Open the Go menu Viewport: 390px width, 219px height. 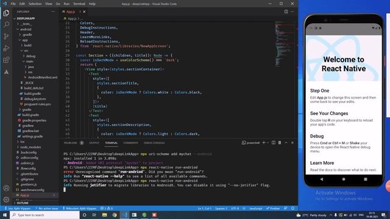58,4
